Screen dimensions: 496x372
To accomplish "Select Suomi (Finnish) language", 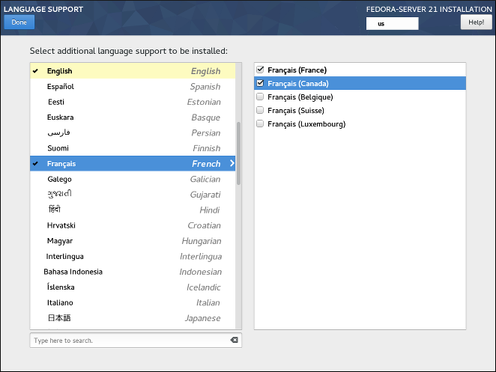I will click(133, 148).
